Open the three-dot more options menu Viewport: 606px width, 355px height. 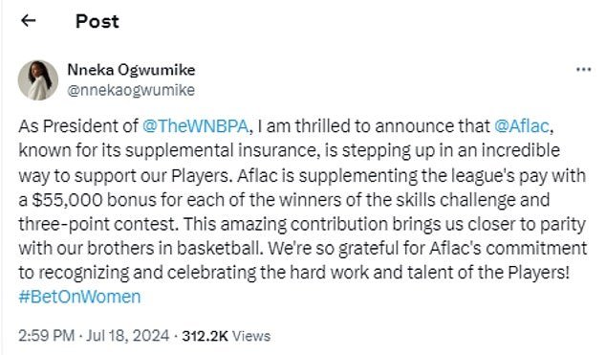[583, 70]
